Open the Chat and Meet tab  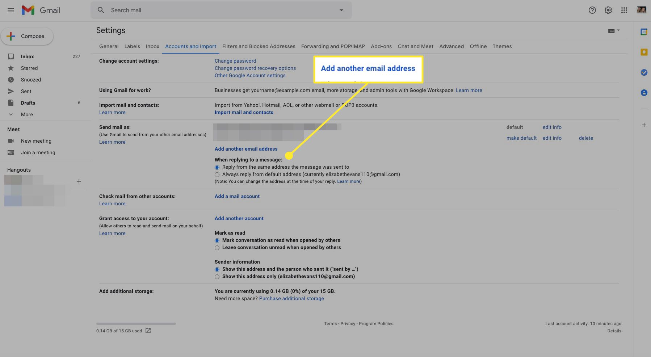[x=415, y=46]
